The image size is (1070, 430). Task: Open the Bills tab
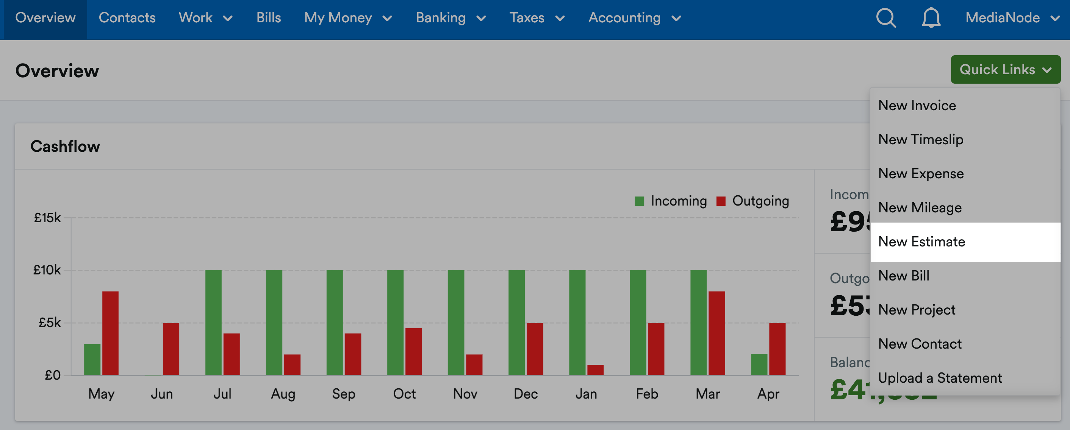tap(268, 18)
